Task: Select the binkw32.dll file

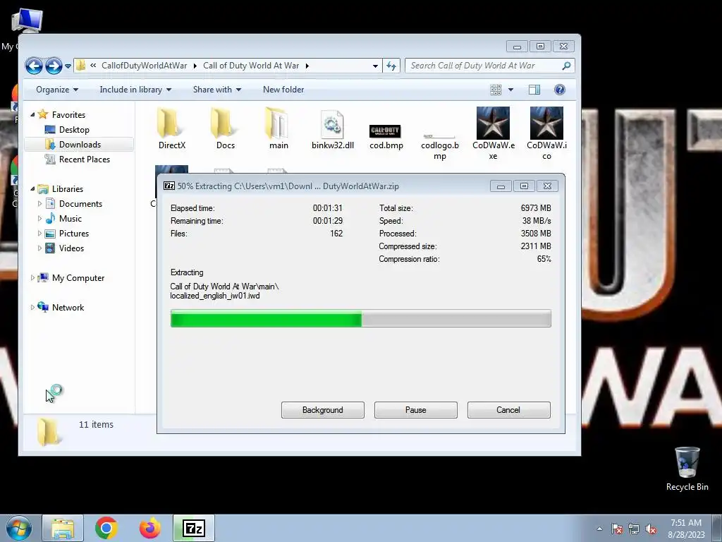Action: click(x=333, y=130)
